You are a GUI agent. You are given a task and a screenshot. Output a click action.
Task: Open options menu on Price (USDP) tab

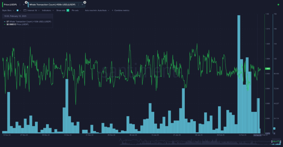(20, 5)
